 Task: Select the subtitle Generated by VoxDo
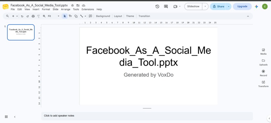(x=149, y=75)
